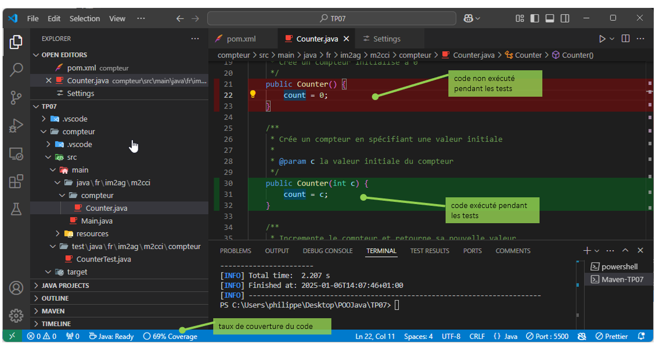Image resolution: width=656 pixels, height=348 pixels.
Task: Click the lightbulb quick-fix icon on line 22
Action: (x=253, y=95)
